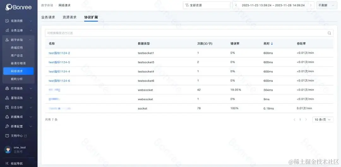Viewport: 341px width, 167px height.
Task: Switch to the 资源请求 tab
Action: point(69,17)
